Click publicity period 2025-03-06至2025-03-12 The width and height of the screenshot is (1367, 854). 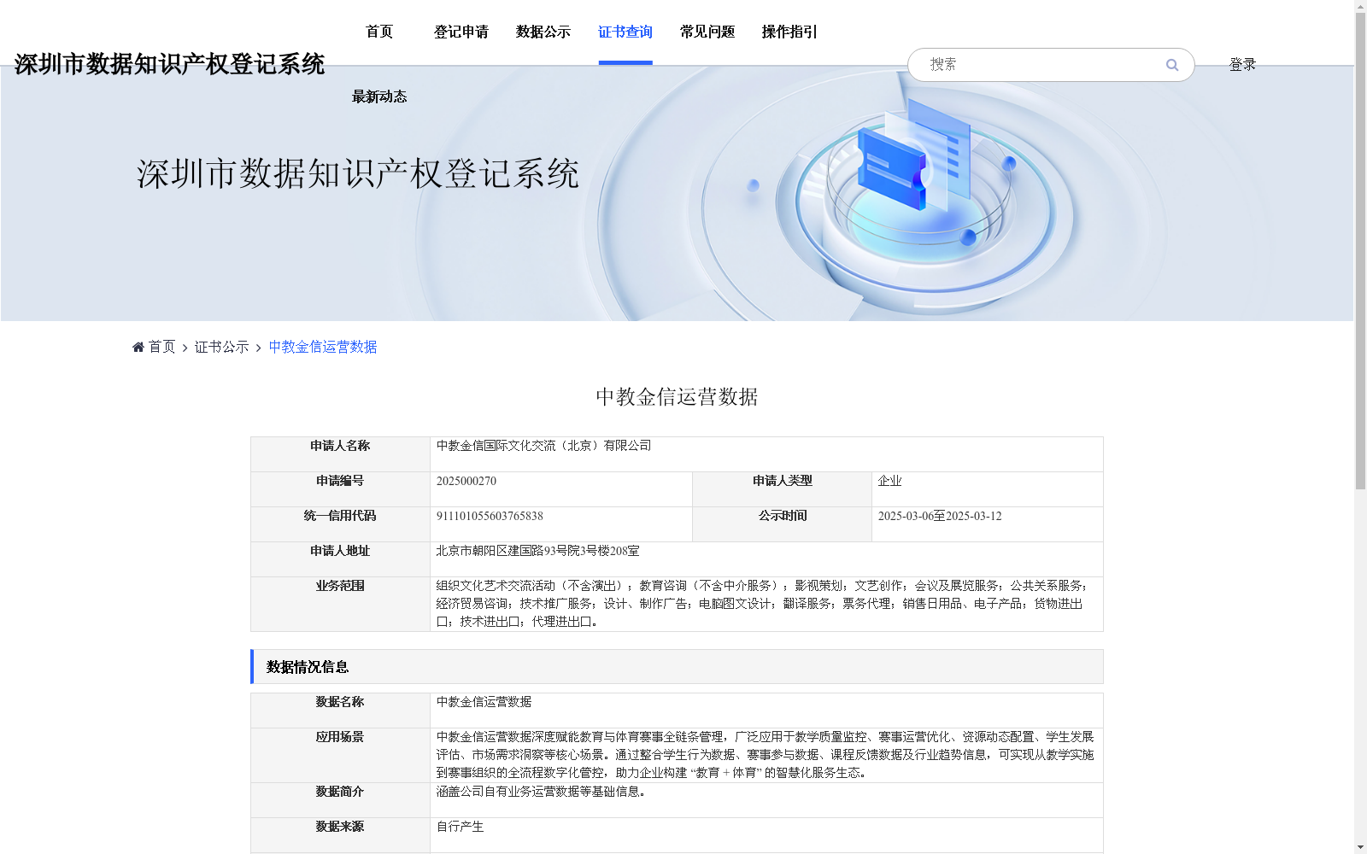(x=940, y=516)
